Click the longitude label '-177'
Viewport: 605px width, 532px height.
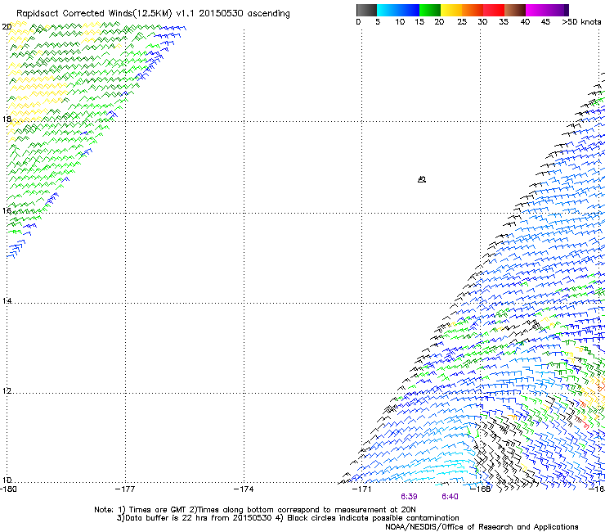click(125, 489)
